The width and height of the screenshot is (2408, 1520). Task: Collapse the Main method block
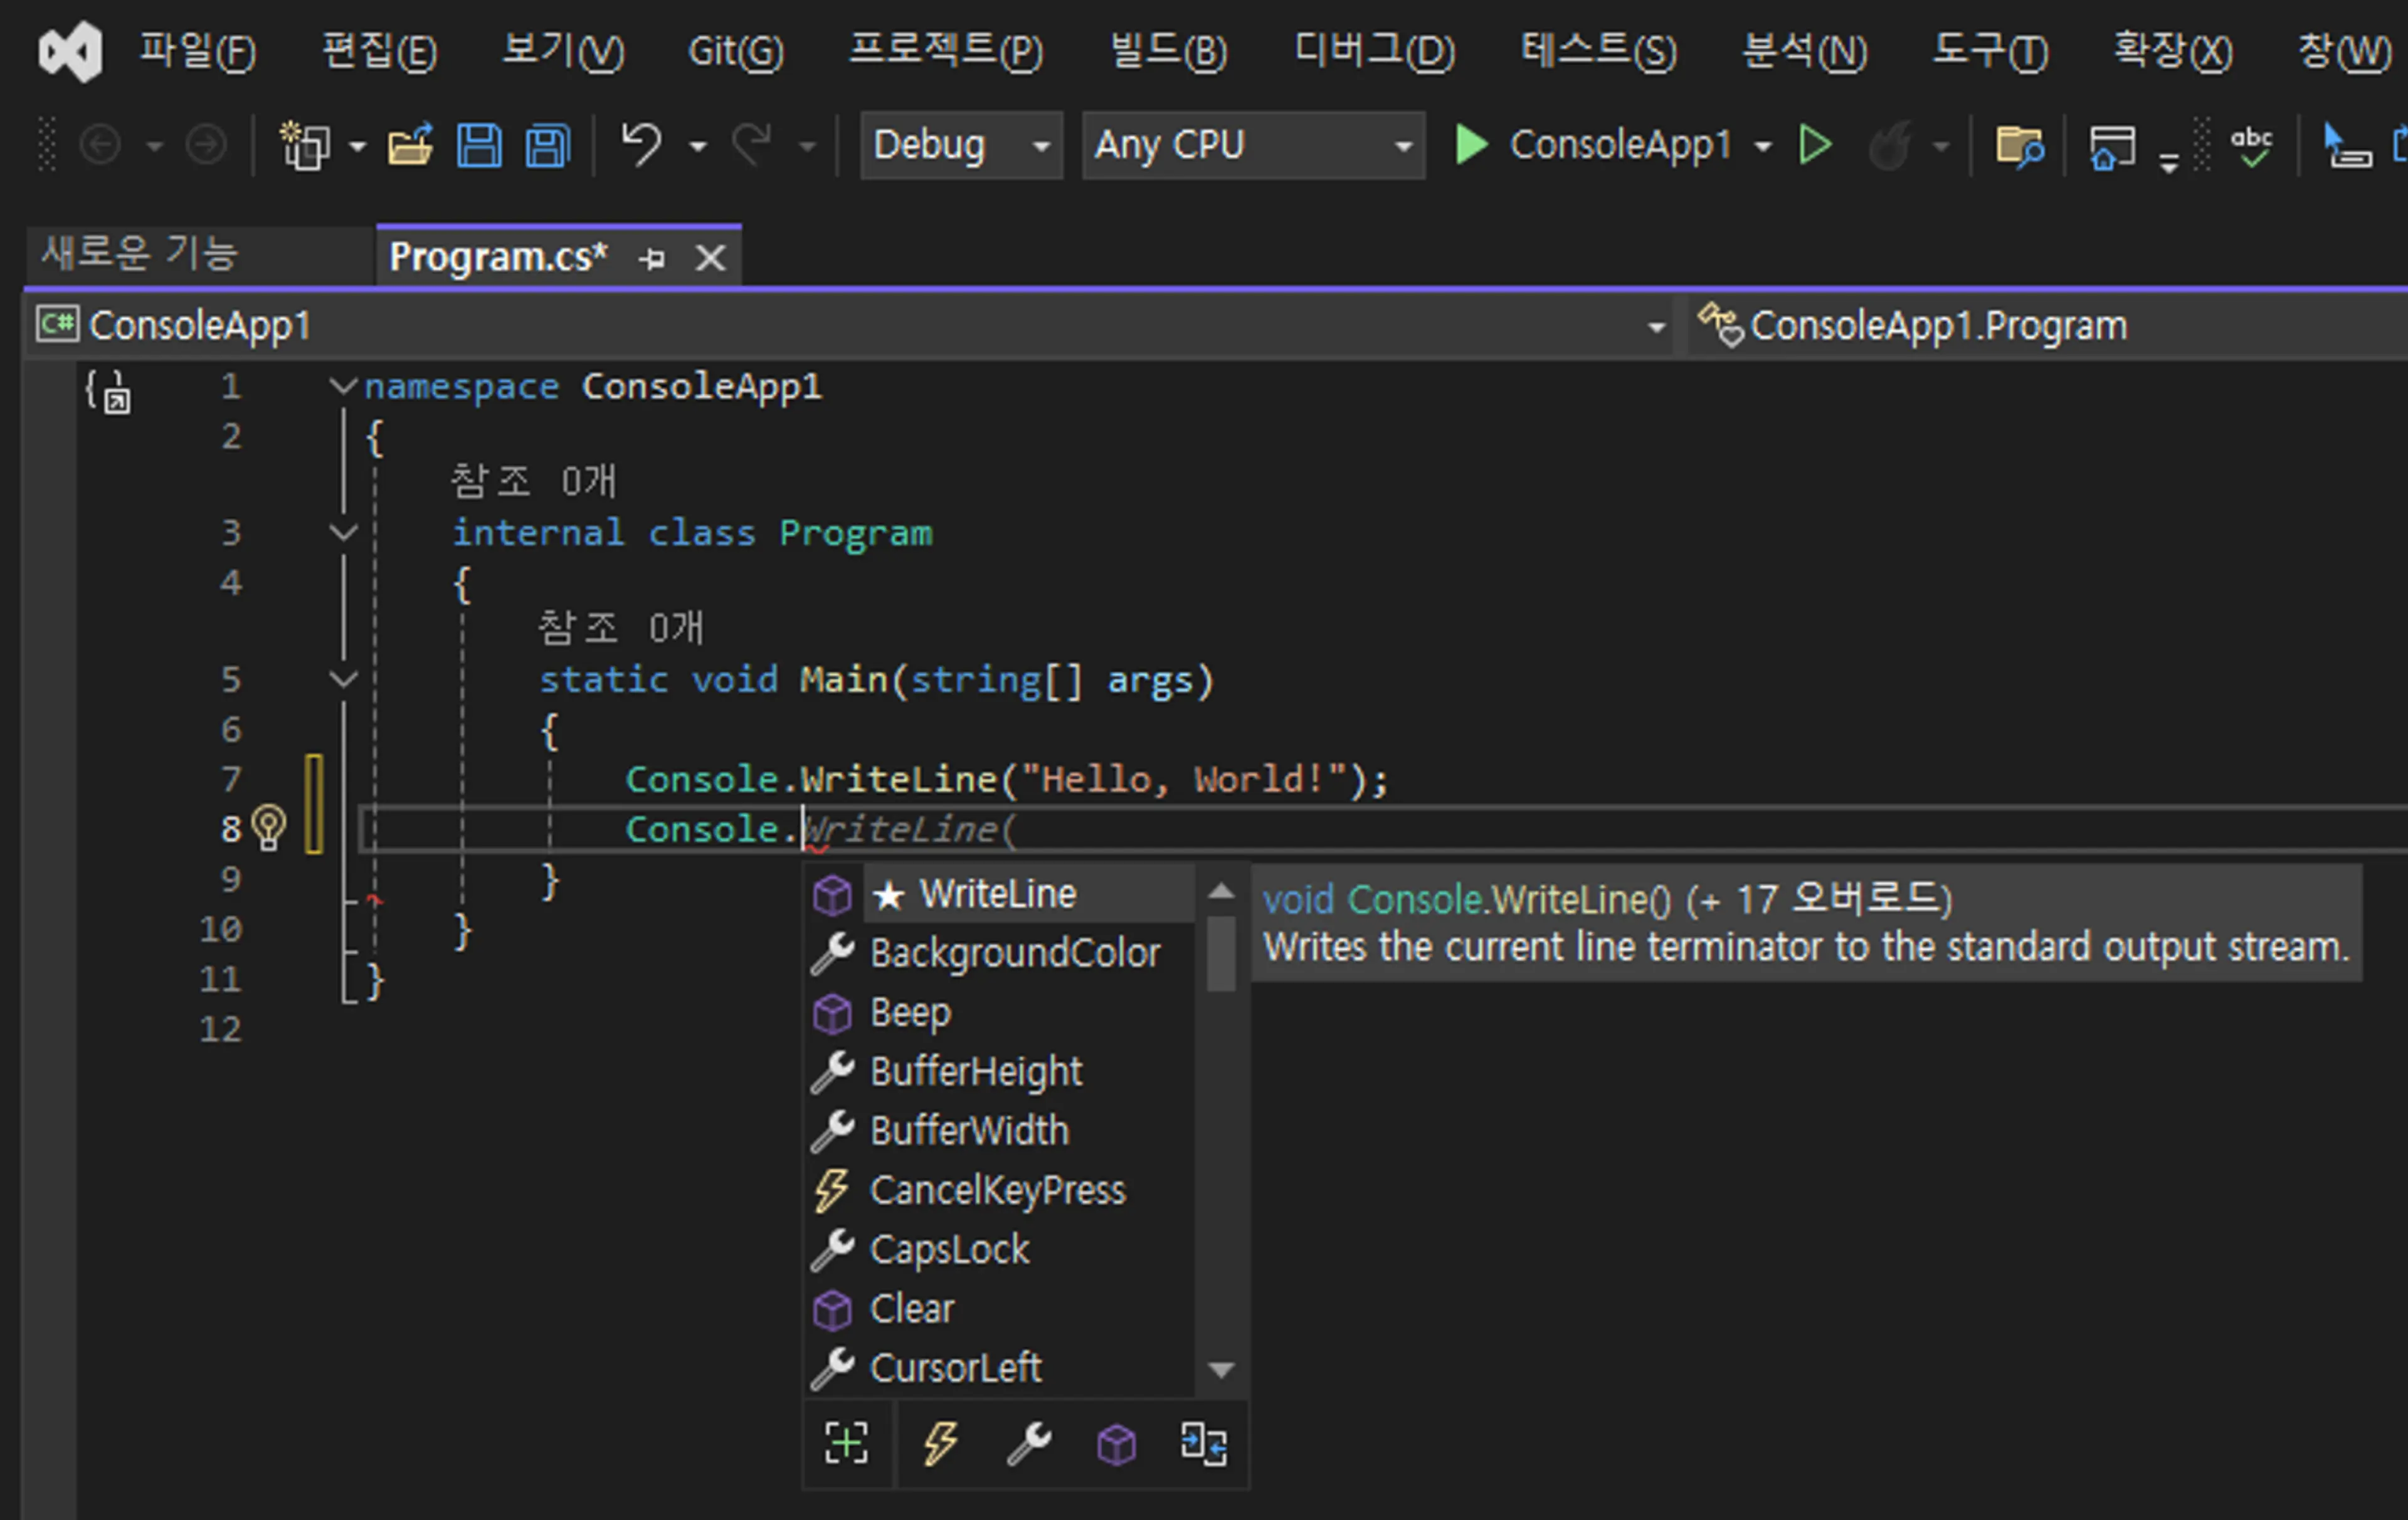point(343,679)
